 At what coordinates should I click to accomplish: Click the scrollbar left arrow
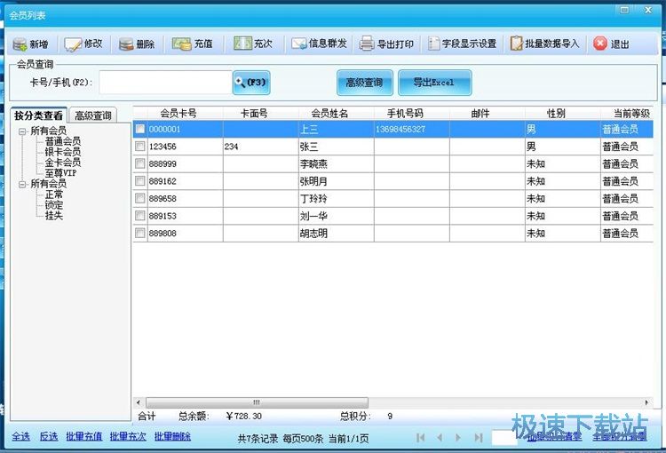pos(138,402)
